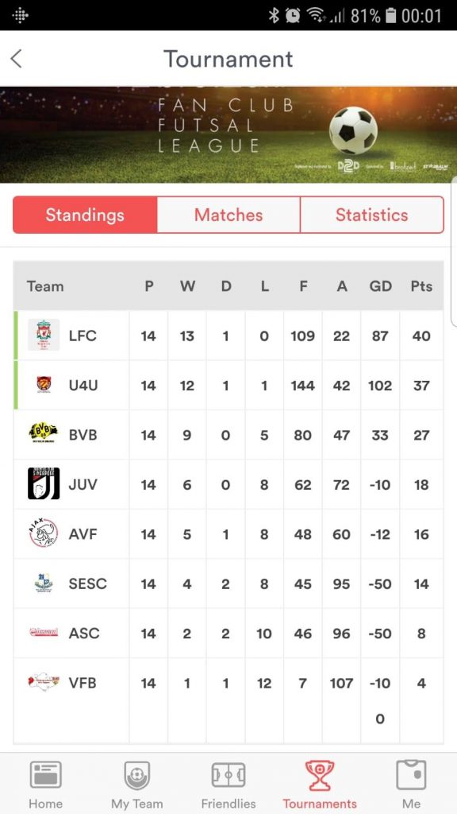Tap the AVF Ajax crest
The image size is (457, 814).
(44, 533)
